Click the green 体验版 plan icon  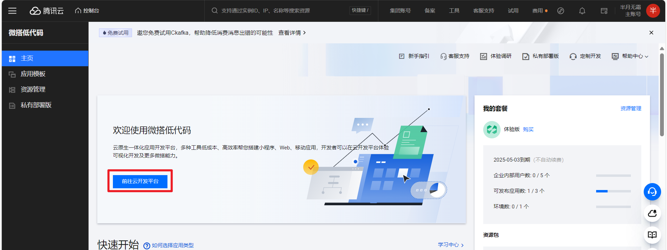tap(492, 130)
